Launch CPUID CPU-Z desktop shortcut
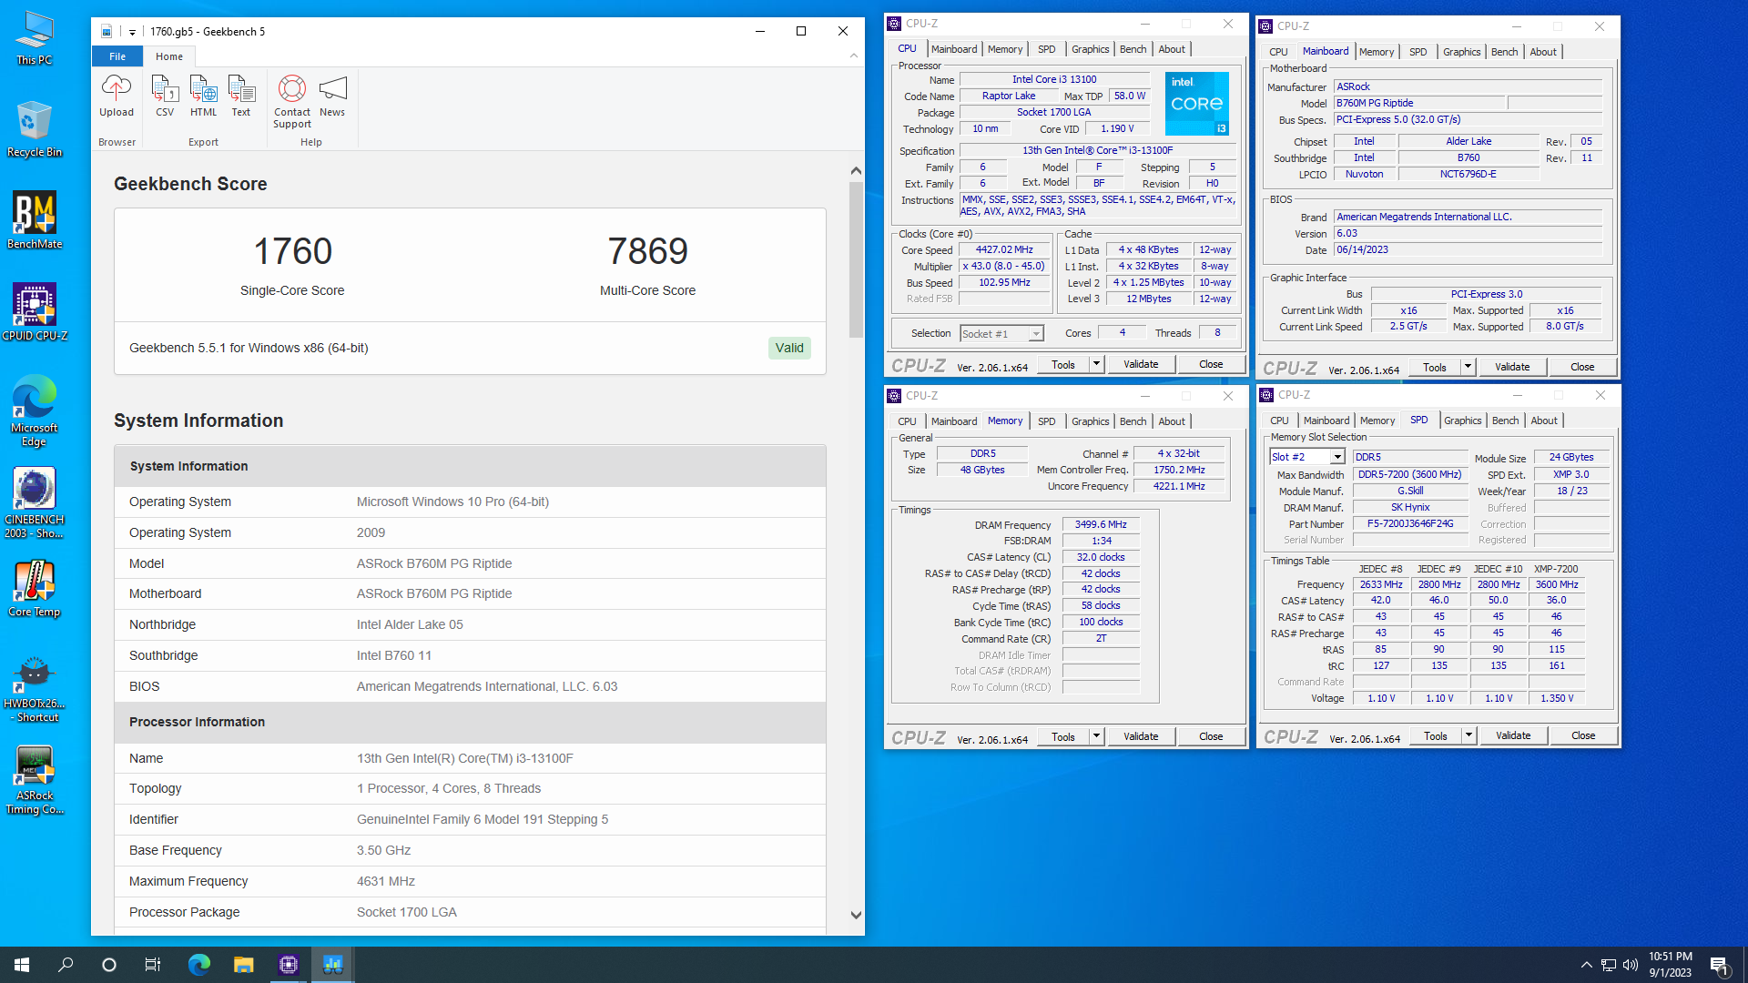 35,312
